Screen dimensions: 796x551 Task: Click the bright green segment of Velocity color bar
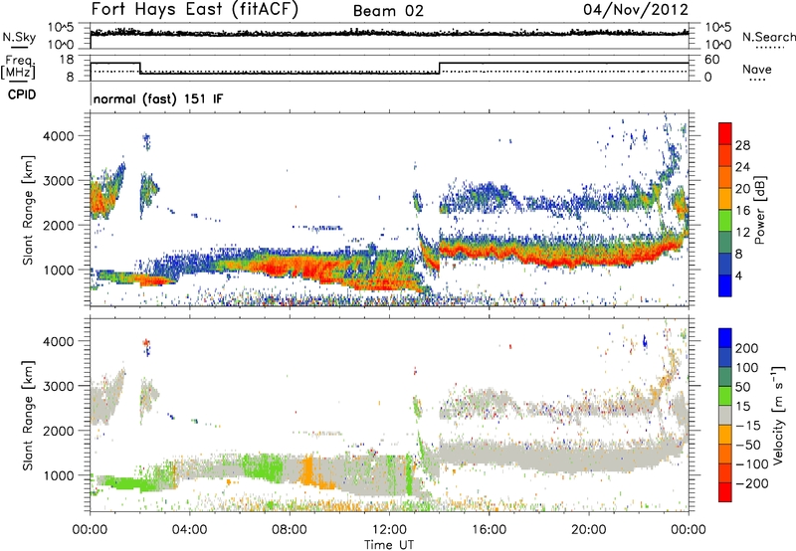click(725, 396)
